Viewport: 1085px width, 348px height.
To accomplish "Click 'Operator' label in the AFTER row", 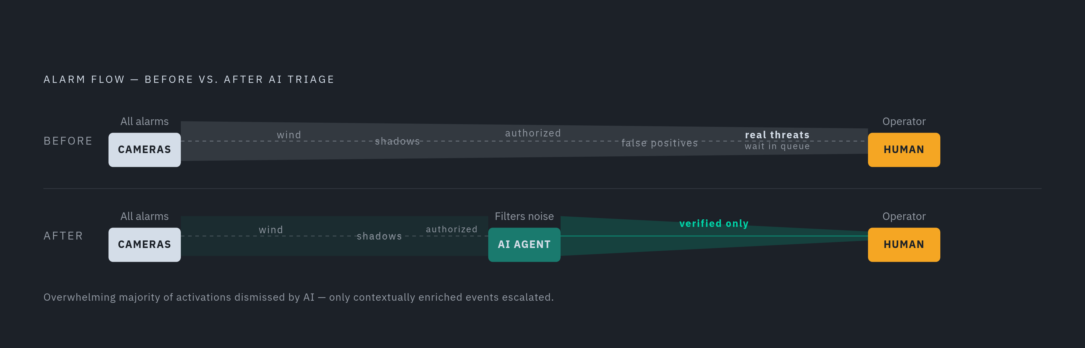I will 904,217.
